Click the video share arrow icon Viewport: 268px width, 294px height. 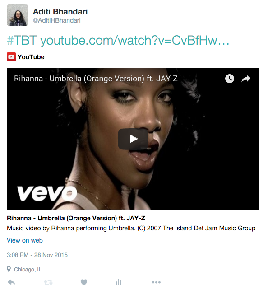(246, 79)
